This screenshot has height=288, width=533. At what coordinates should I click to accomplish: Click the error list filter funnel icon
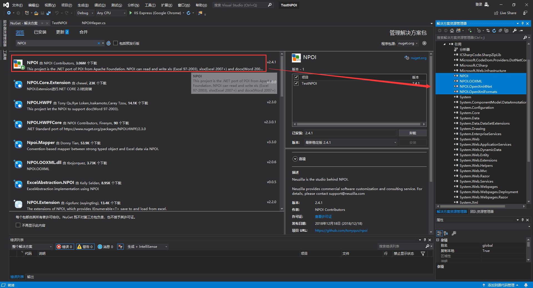423,254
